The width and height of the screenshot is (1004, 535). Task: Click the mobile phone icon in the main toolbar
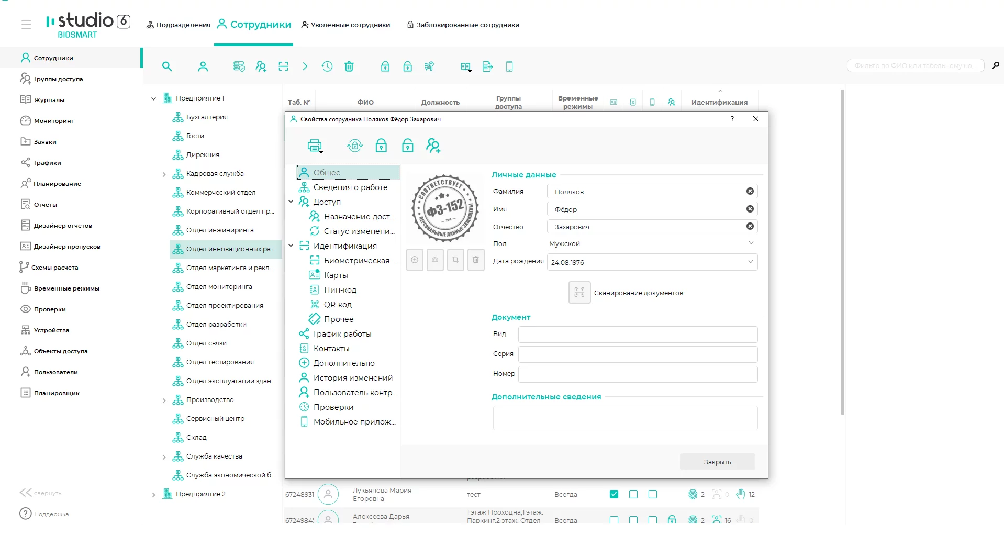pyautogui.click(x=509, y=66)
